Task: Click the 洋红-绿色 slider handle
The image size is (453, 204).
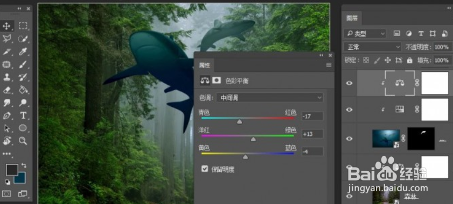Action: pyautogui.click(x=253, y=140)
